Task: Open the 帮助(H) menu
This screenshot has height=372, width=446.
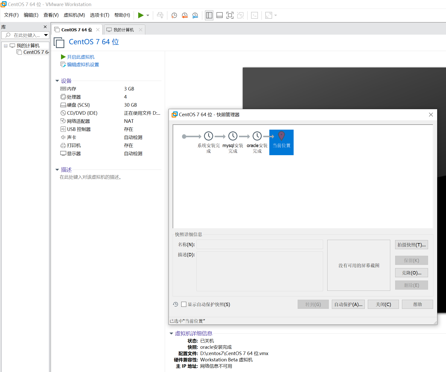Action: coord(122,15)
